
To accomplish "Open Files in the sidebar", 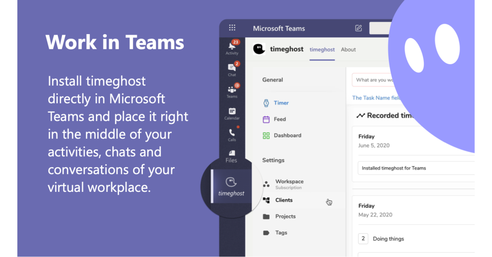I will coord(232,156).
